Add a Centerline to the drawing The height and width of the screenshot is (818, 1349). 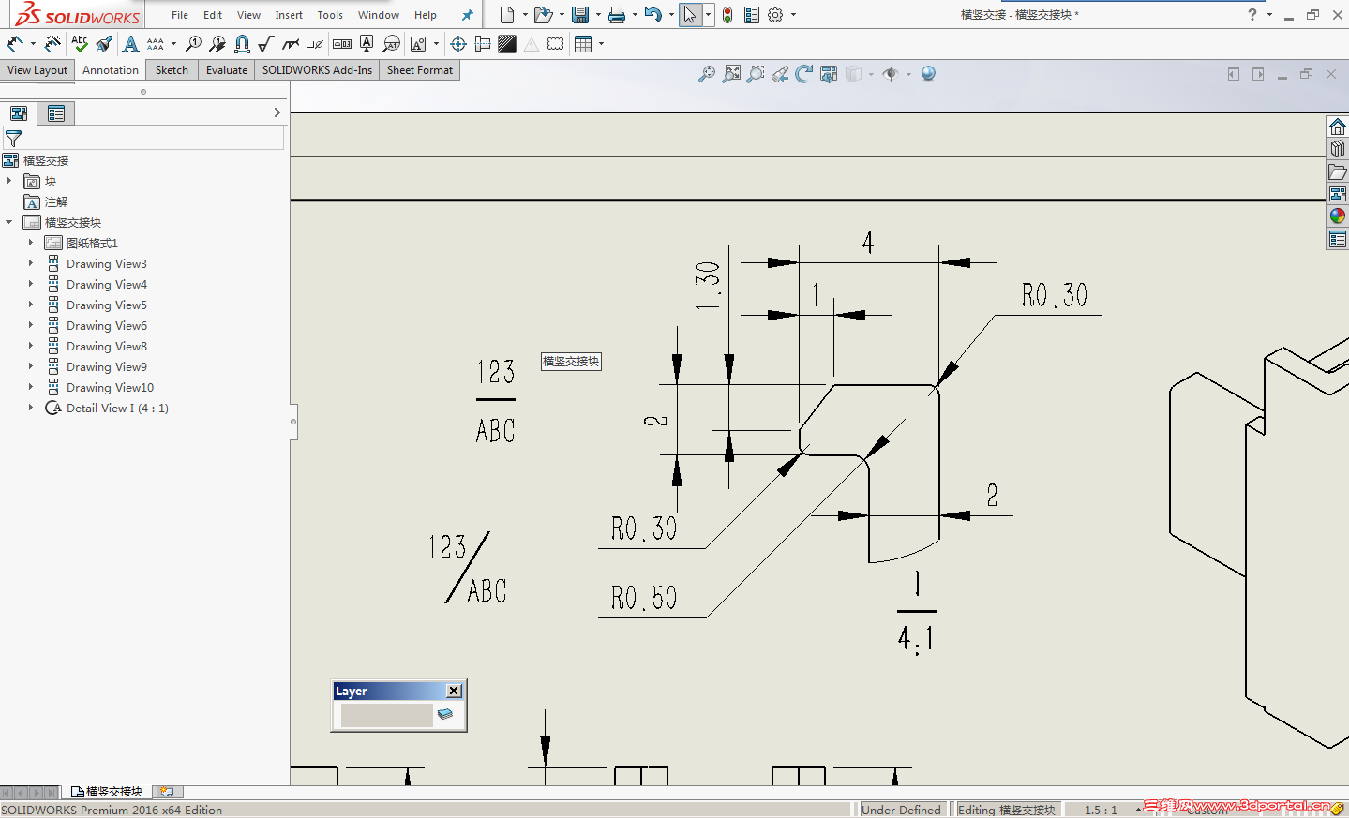(x=483, y=44)
